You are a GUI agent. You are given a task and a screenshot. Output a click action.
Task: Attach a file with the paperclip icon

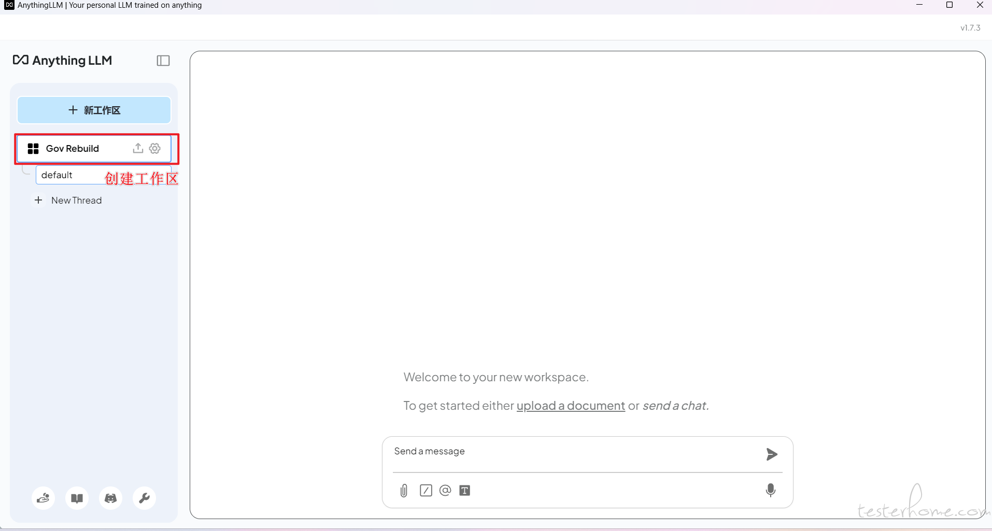404,491
